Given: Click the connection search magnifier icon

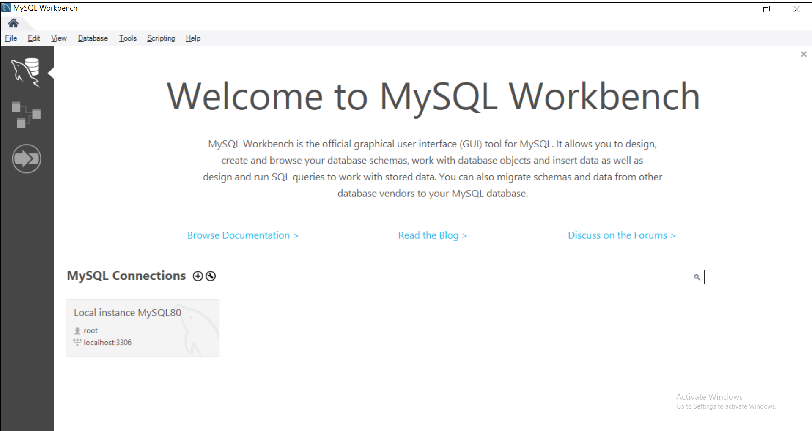Looking at the screenshot, I should click(x=697, y=277).
